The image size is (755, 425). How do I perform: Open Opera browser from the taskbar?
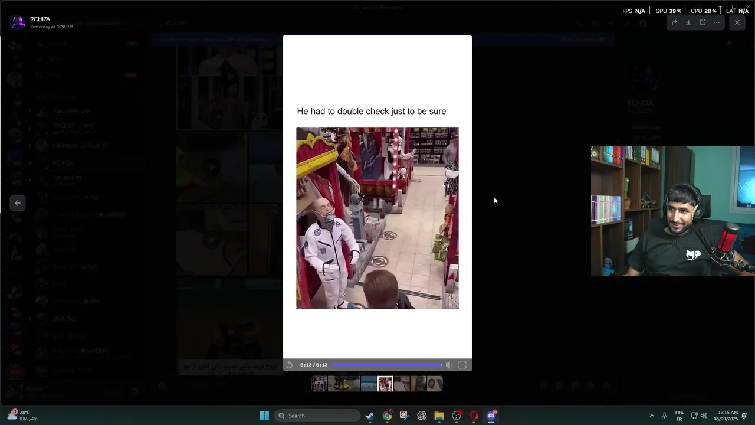pyautogui.click(x=474, y=416)
